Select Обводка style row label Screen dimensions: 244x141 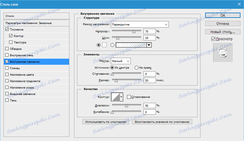pyautogui.click(x=16, y=49)
